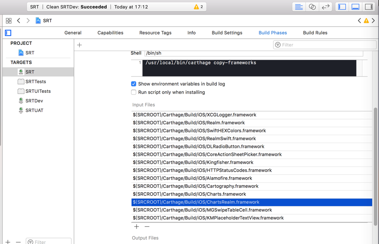Toggle the left Navigator panel visibility
This screenshot has width=379, height=244.
coord(342,7)
